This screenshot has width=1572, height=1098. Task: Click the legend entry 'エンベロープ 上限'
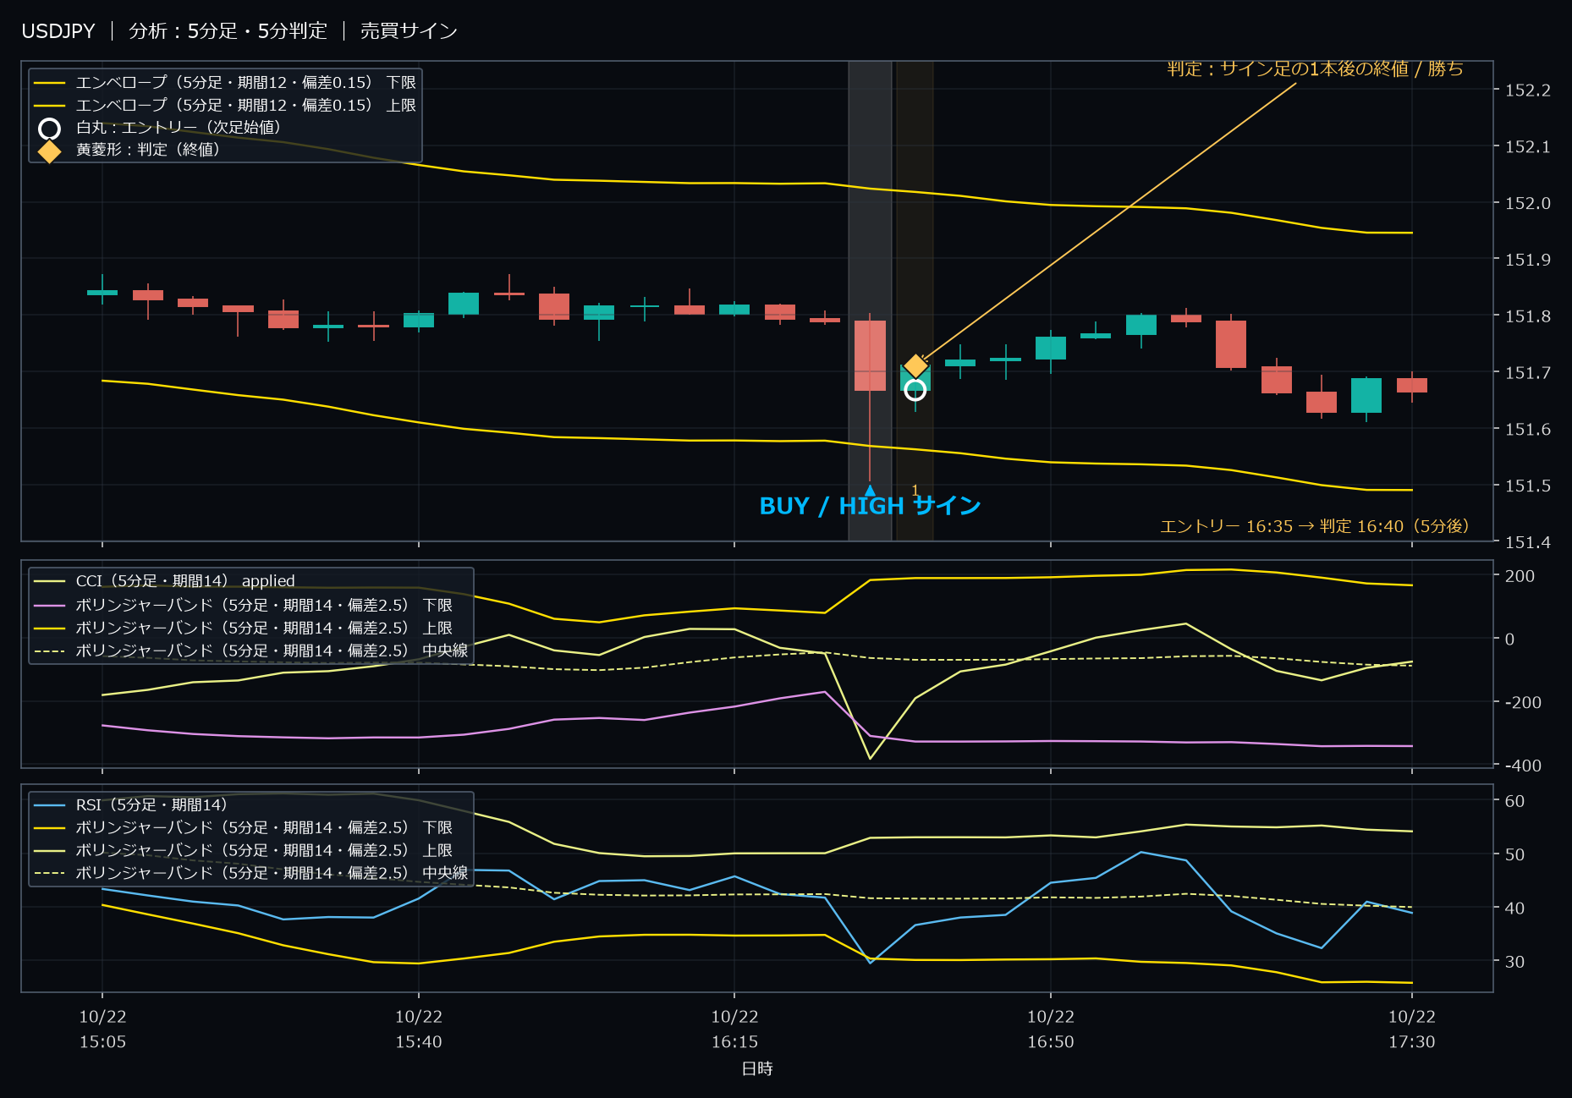(225, 106)
